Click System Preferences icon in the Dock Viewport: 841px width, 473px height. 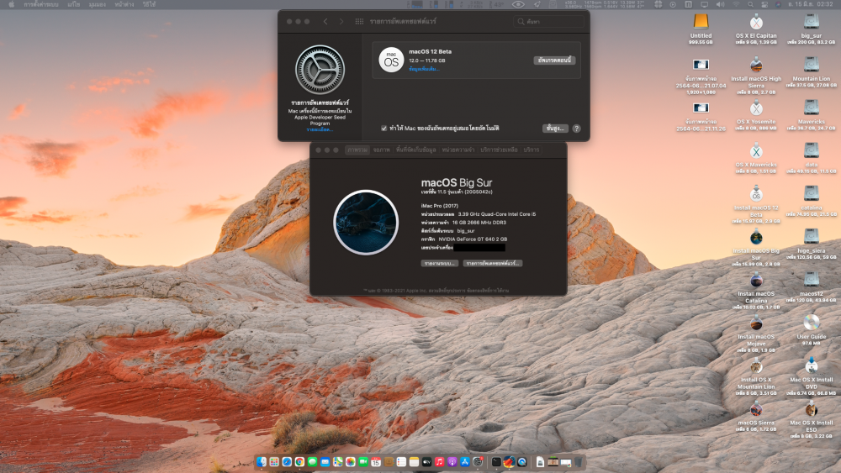[478, 462]
